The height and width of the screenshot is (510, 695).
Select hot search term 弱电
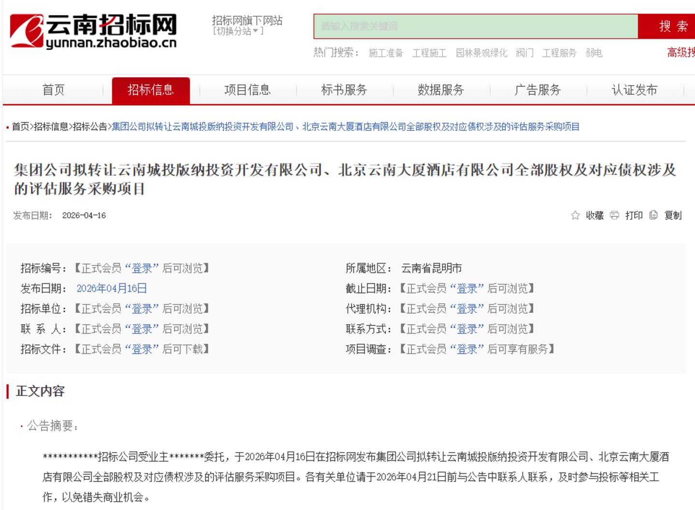(594, 53)
